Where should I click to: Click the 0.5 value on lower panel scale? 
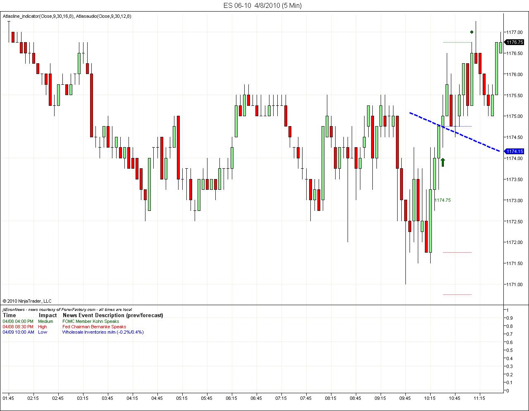coord(509,350)
